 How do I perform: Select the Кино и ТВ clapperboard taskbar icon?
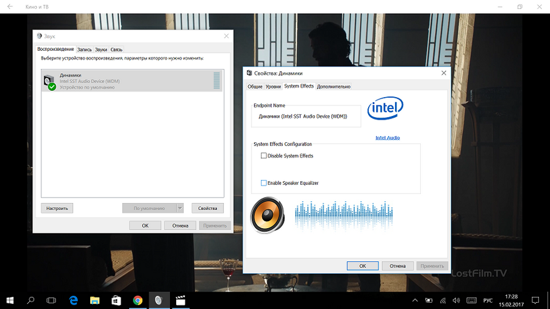point(180,301)
